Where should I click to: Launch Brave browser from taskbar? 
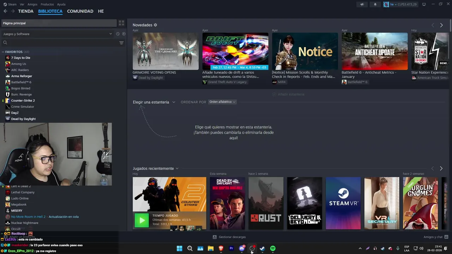(x=221, y=248)
